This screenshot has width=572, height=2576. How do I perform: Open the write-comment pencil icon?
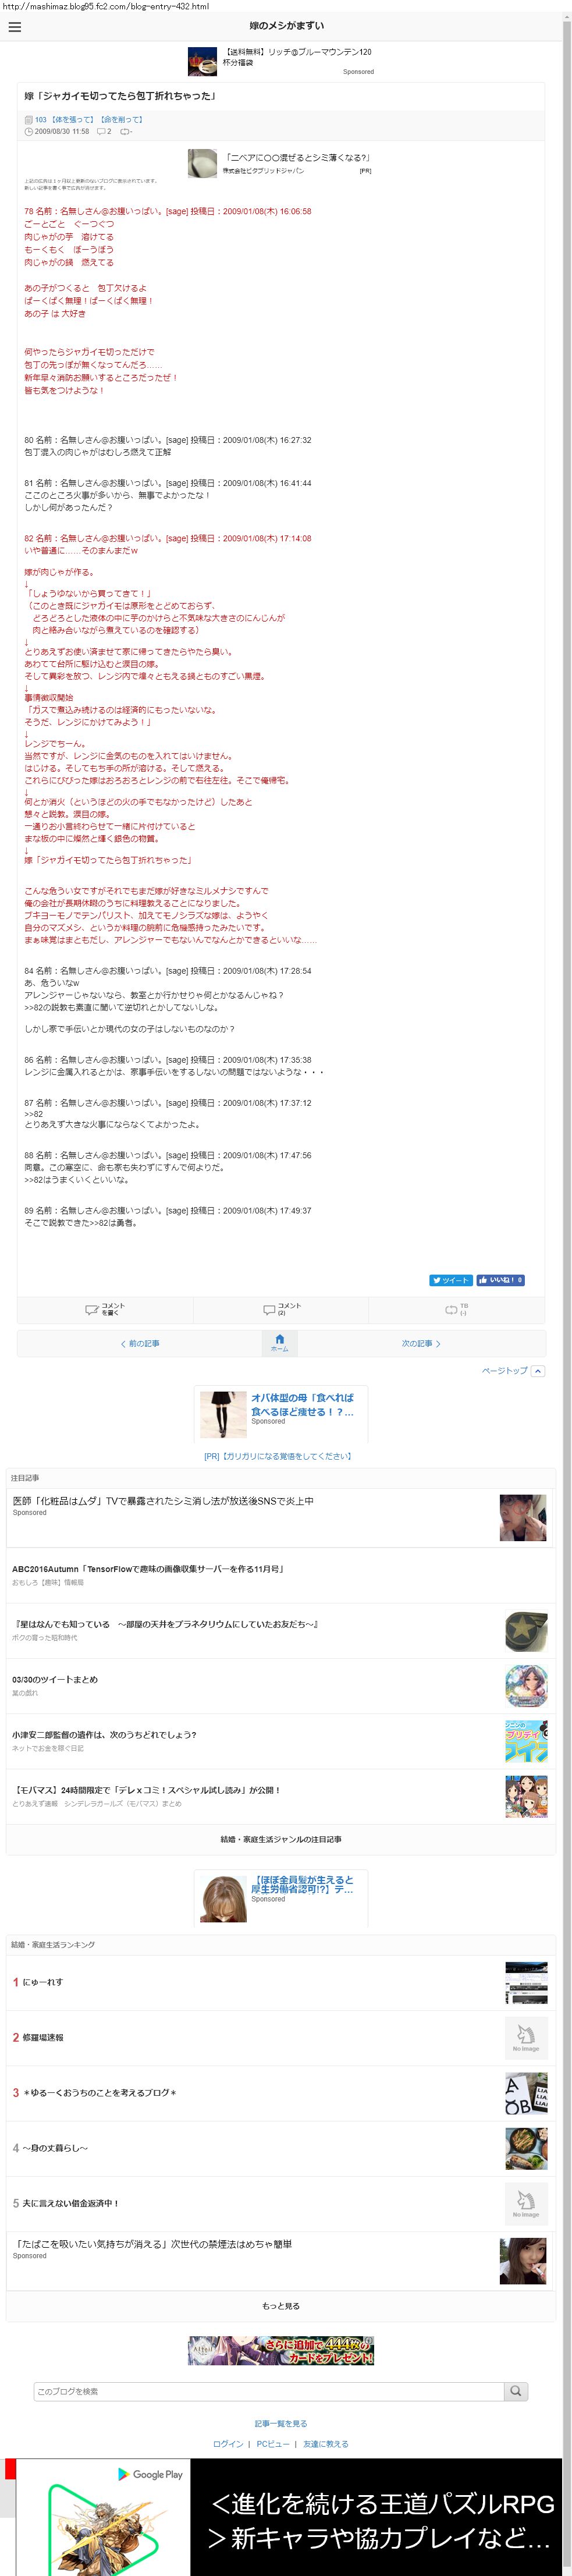pyautogui.click(x=92, y=1309)
